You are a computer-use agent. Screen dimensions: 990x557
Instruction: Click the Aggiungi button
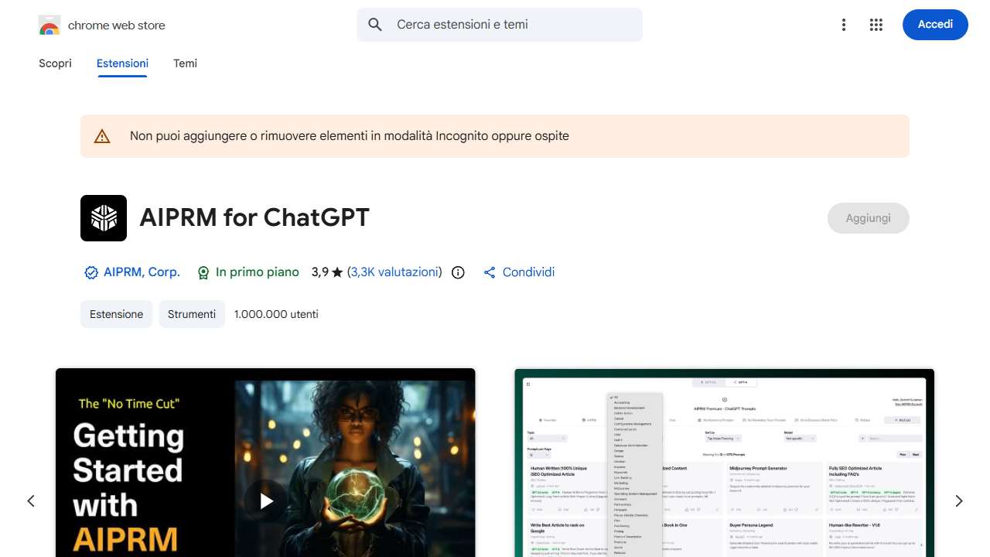point(869,218)
